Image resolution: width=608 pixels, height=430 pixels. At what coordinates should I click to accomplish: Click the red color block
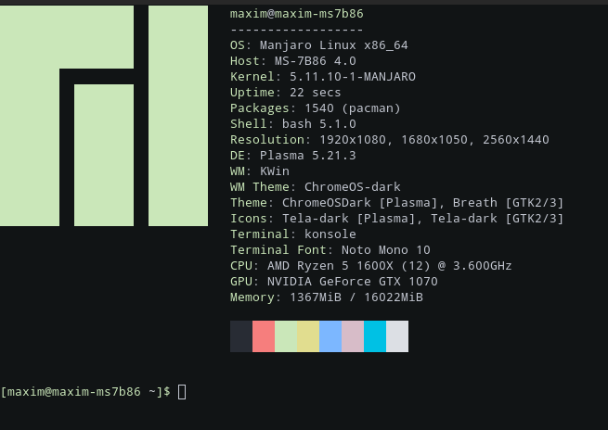tap(264, 336)
